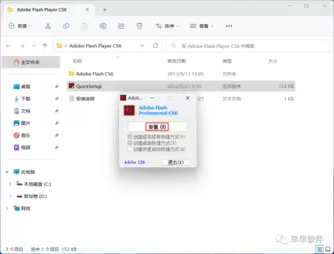Unpin Desktop using its pin icon

pos(57,87)
